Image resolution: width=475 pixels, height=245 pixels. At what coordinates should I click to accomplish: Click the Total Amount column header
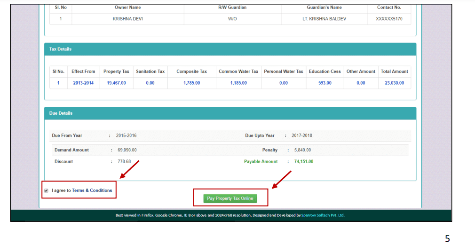click(395, 71)
